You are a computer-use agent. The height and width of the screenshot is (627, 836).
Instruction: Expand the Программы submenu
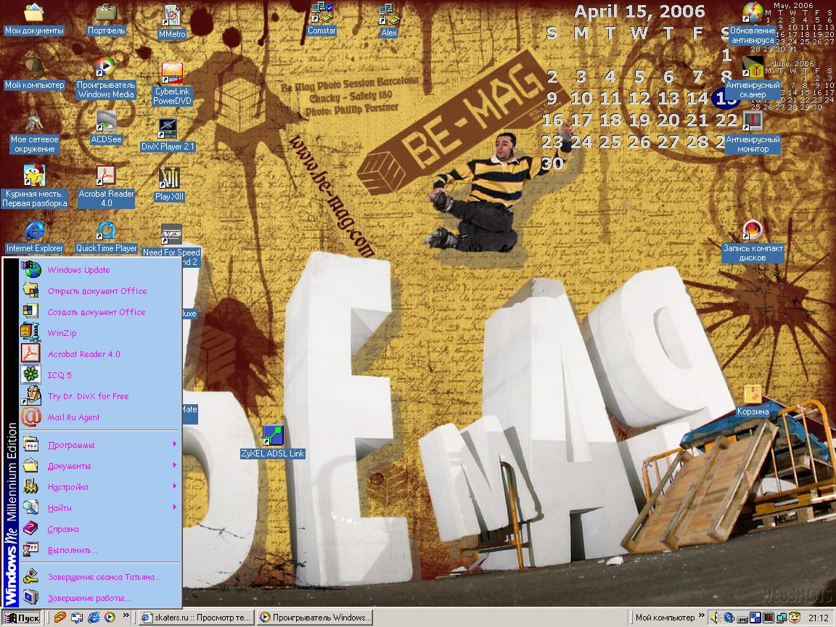[71, 445]
